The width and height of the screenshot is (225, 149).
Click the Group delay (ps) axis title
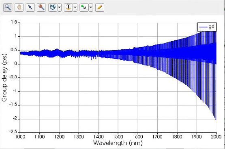pyautogui.click(x=4, y=78)
